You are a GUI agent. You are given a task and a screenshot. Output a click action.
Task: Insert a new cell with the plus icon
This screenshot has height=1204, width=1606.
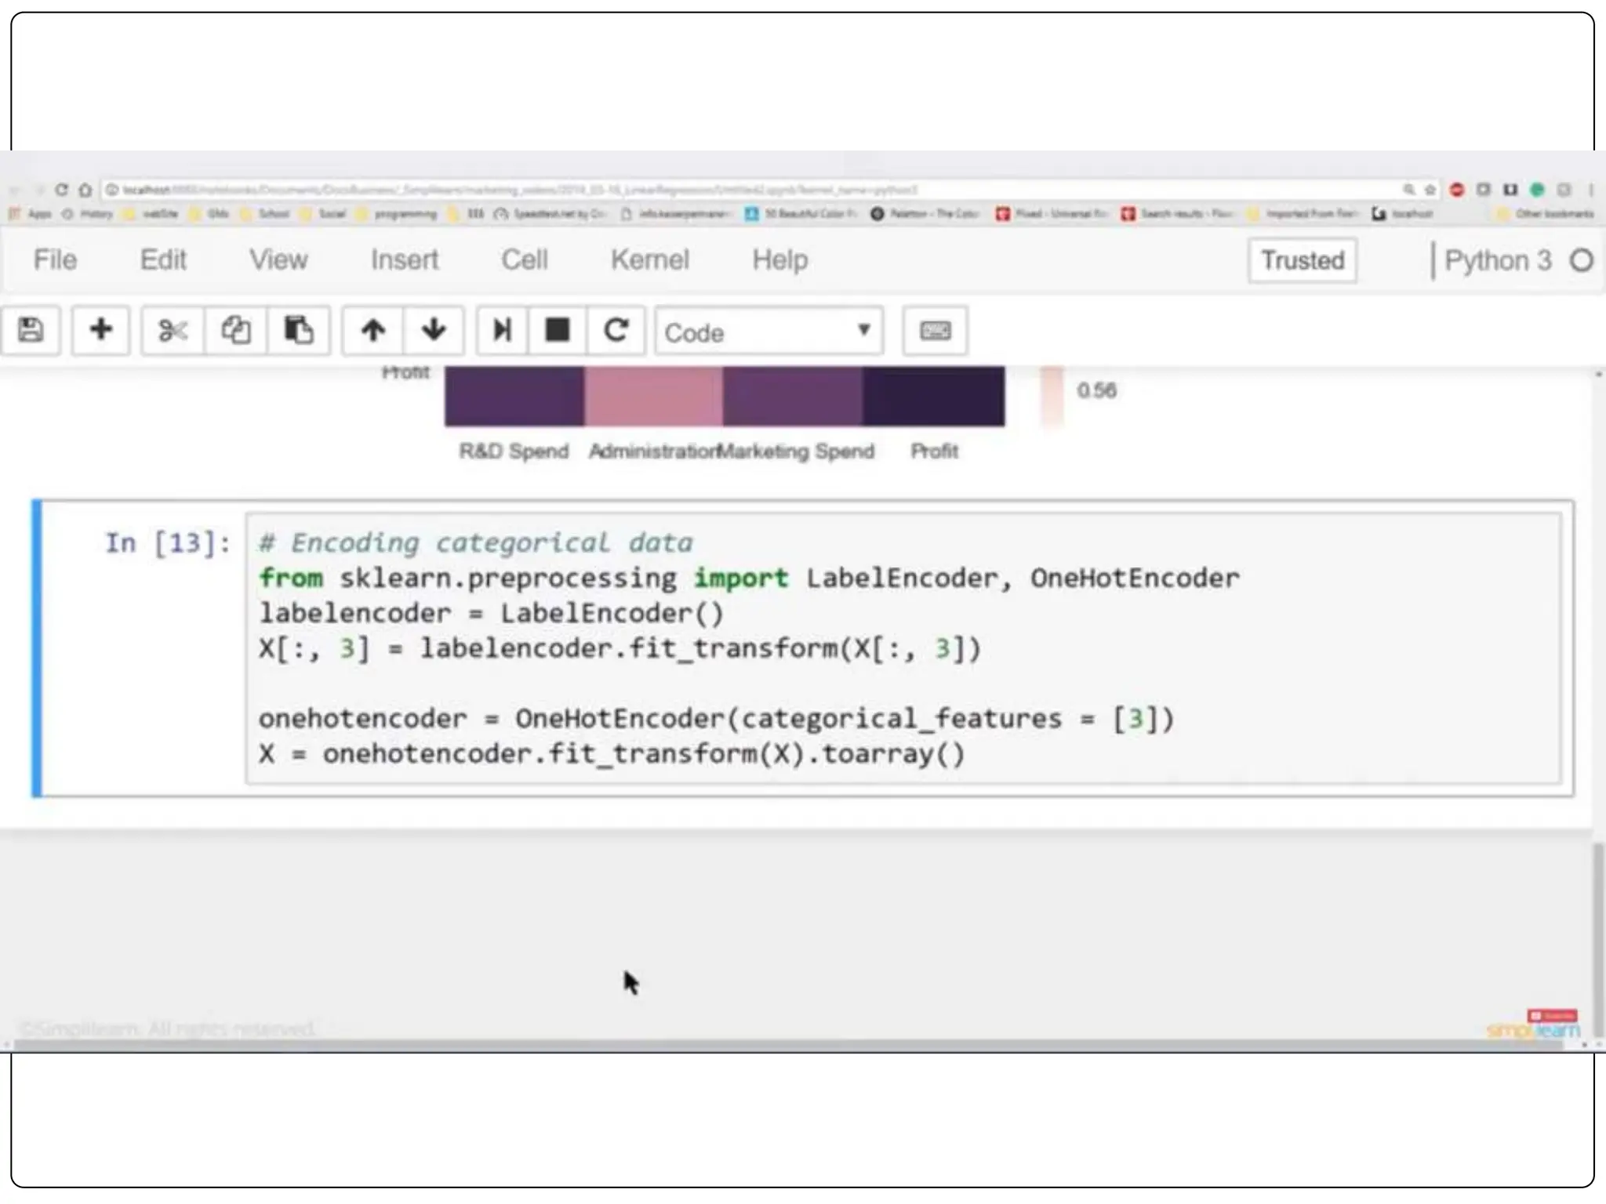click(100, 330)
